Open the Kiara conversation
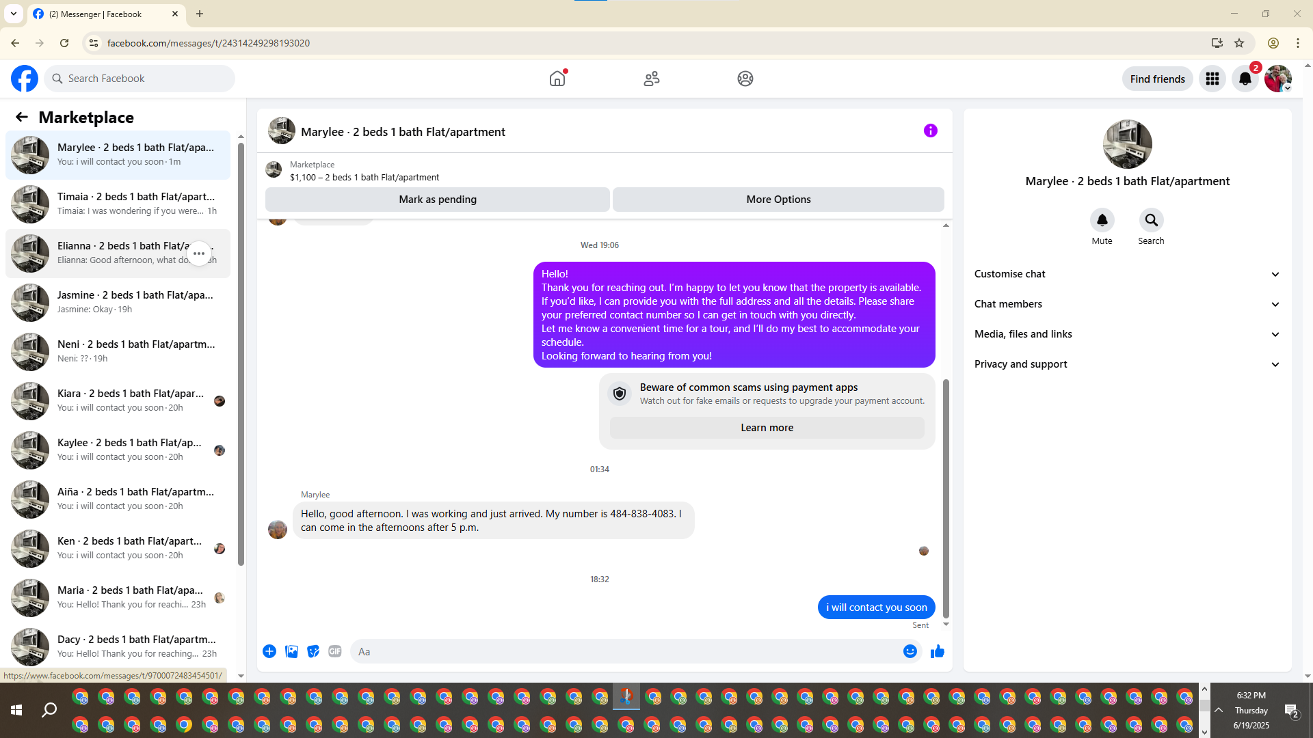Image resolution: width=1313 pixels, height=738 pixels. pyautogui.click(x=118, y=401)
